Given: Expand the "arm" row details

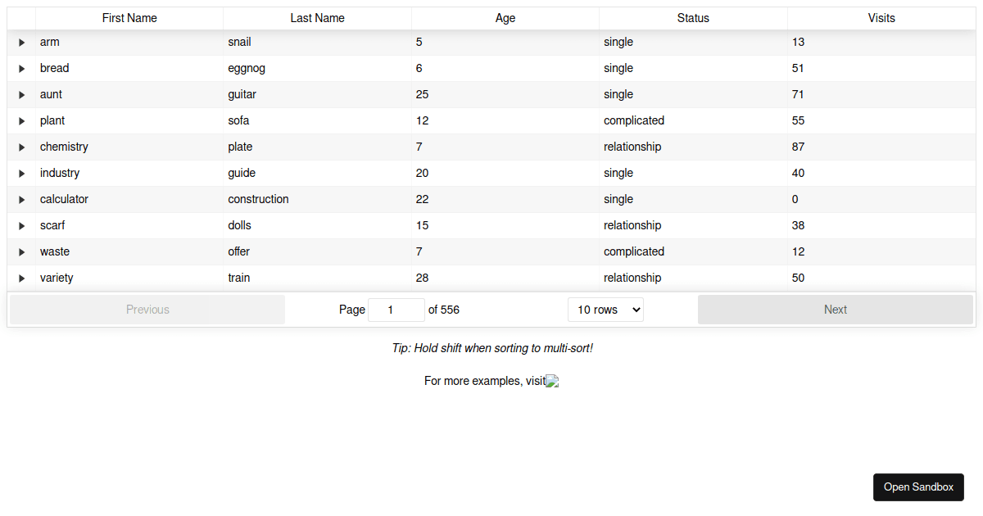Looking at the screenshot, I should 21,42.
